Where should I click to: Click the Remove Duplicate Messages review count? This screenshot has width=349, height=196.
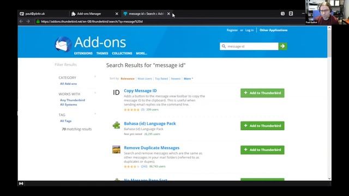tap(144, 167)
